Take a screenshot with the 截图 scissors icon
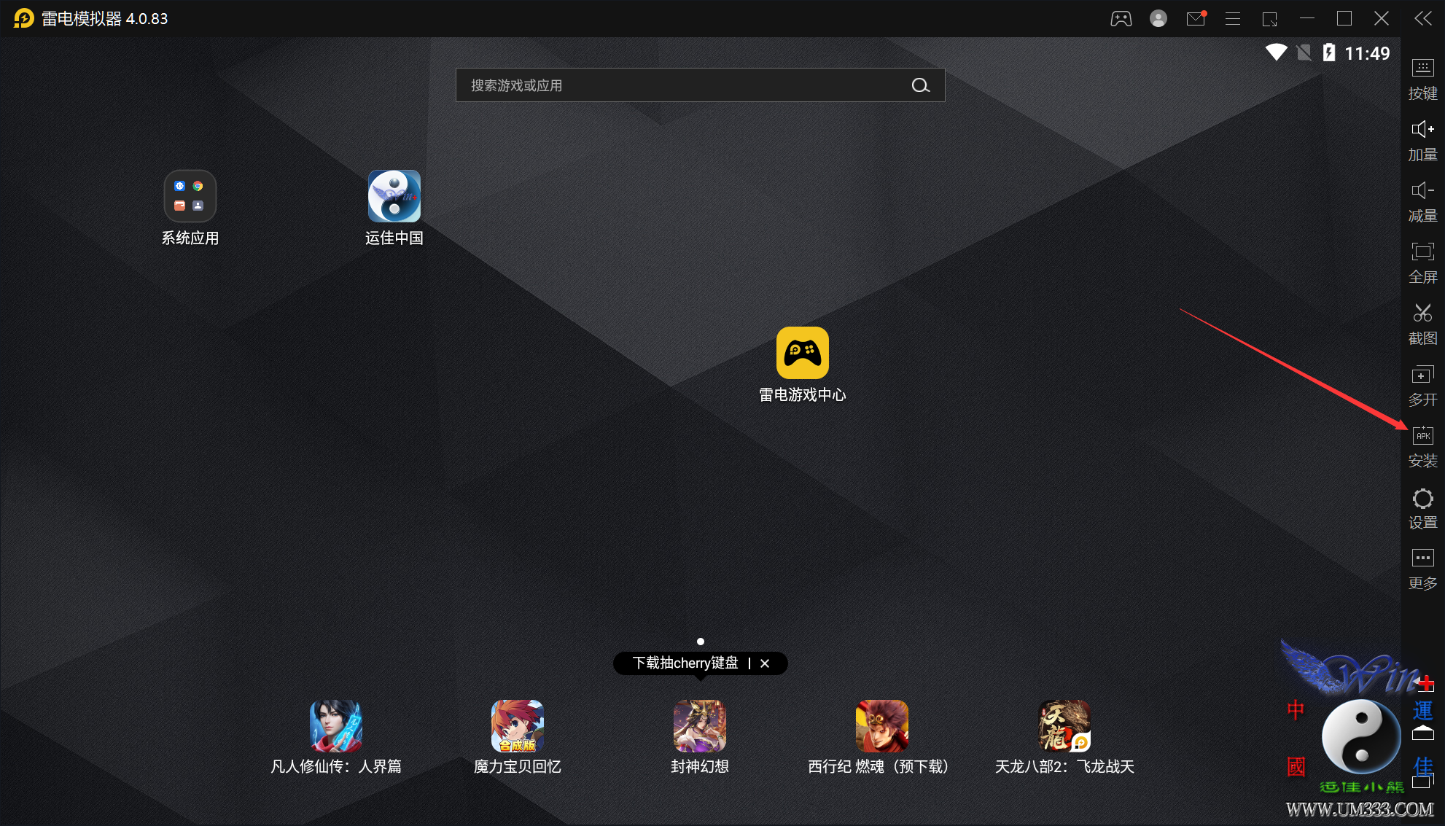This screenshot has width=1445, height=826. pyautogui.click(x=1422, y=313)
